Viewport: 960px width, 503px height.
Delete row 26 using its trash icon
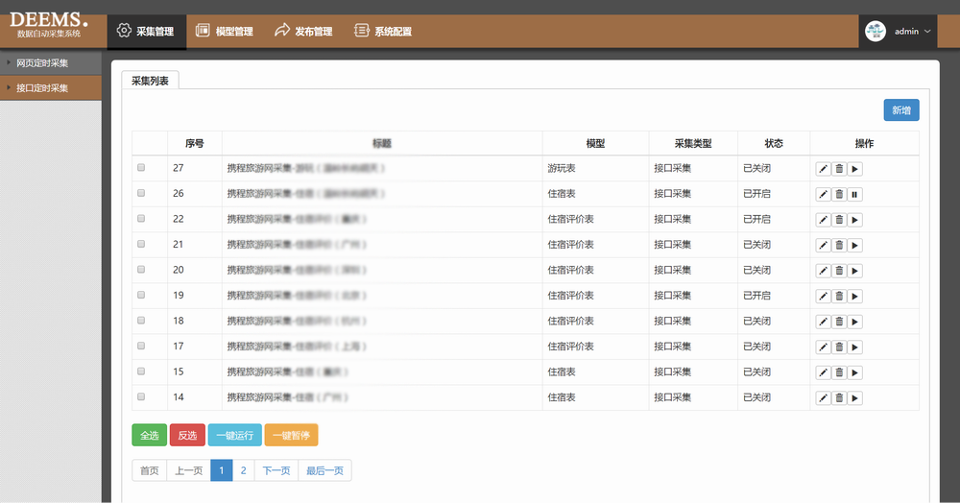click(x=839, y=194)
